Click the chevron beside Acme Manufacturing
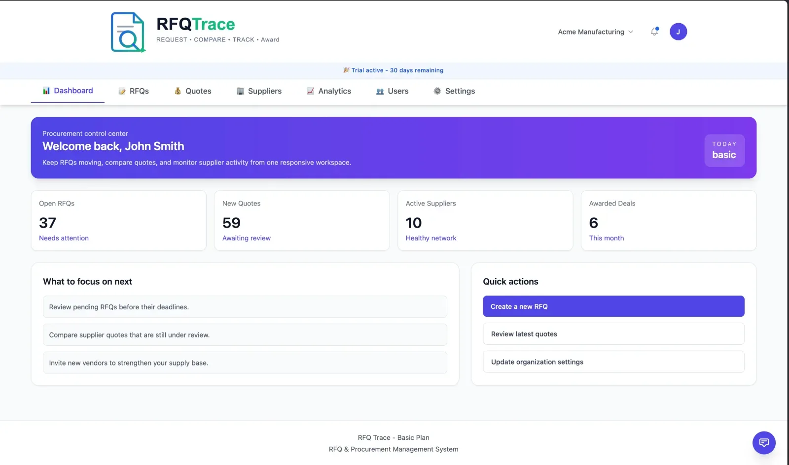Screen dimensions: 789x465 pyautogui.click(x=630, y=32)
